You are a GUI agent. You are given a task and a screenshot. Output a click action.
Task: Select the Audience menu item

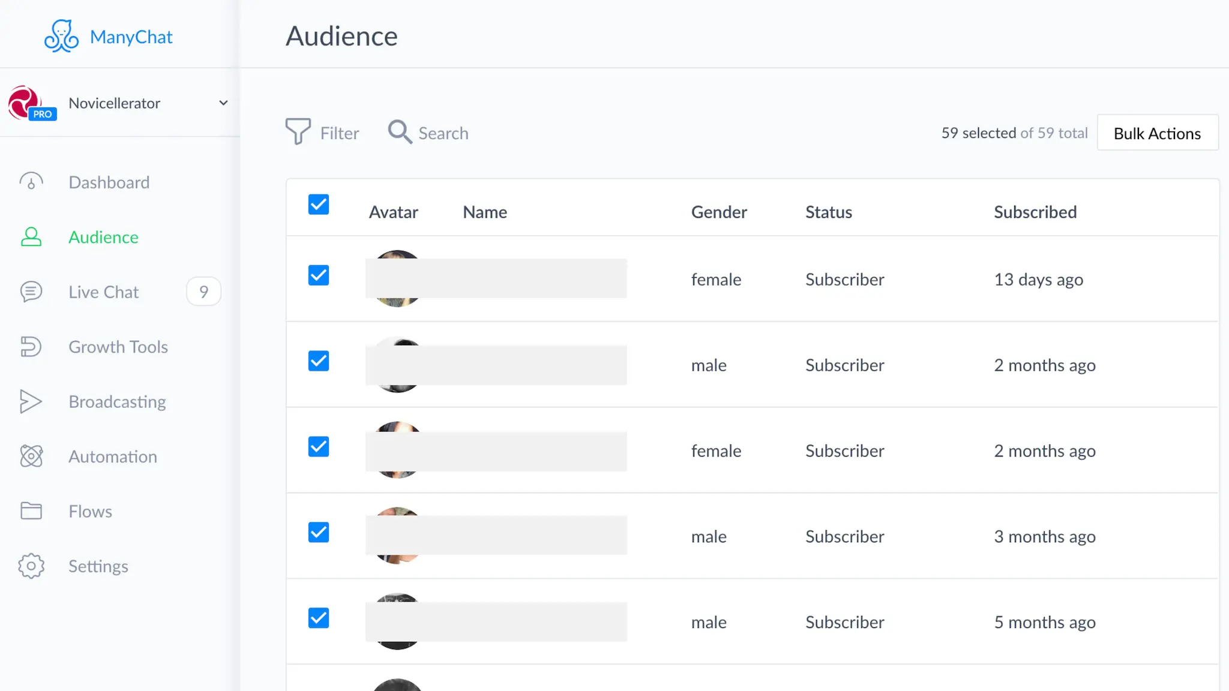click(103, 237)
